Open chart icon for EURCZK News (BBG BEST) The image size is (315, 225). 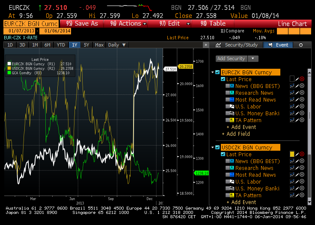(x=292, y=86)
